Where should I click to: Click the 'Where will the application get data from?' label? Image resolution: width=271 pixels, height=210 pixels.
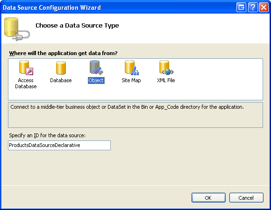pos(63,53)
